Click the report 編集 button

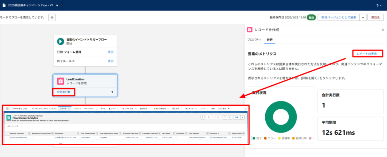[237, 117]
